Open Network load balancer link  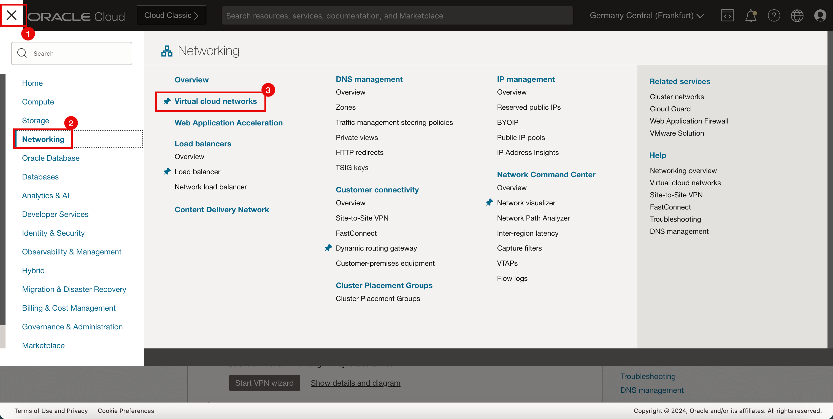pyautogui.click(x=210, y=187)
